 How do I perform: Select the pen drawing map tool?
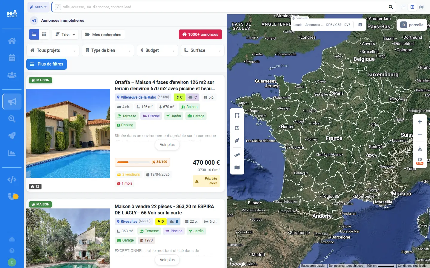click(x=237, y=140)
